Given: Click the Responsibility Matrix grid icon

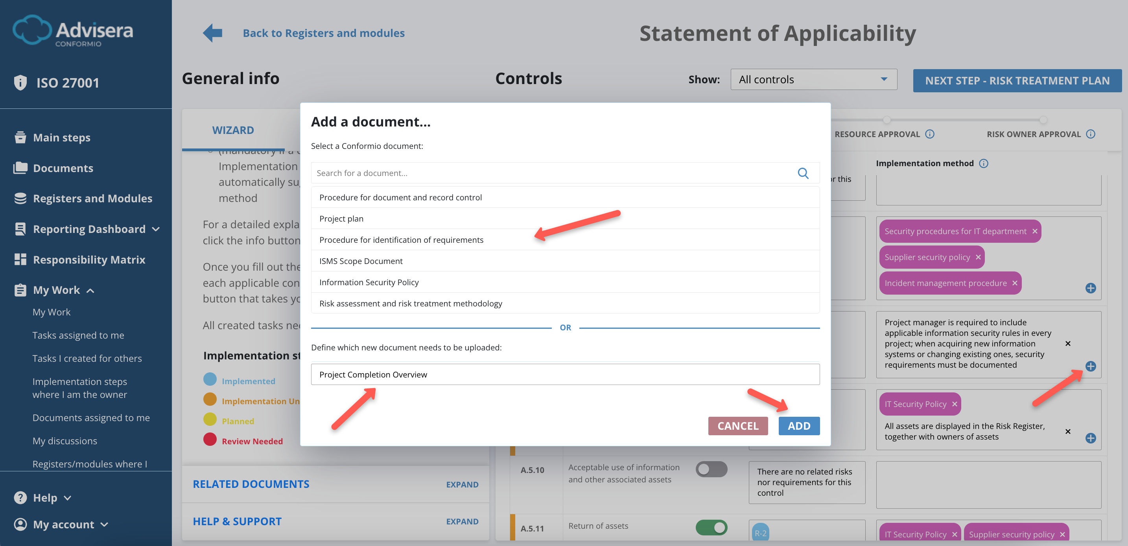Looking at the screenshot, I should 20,259.
